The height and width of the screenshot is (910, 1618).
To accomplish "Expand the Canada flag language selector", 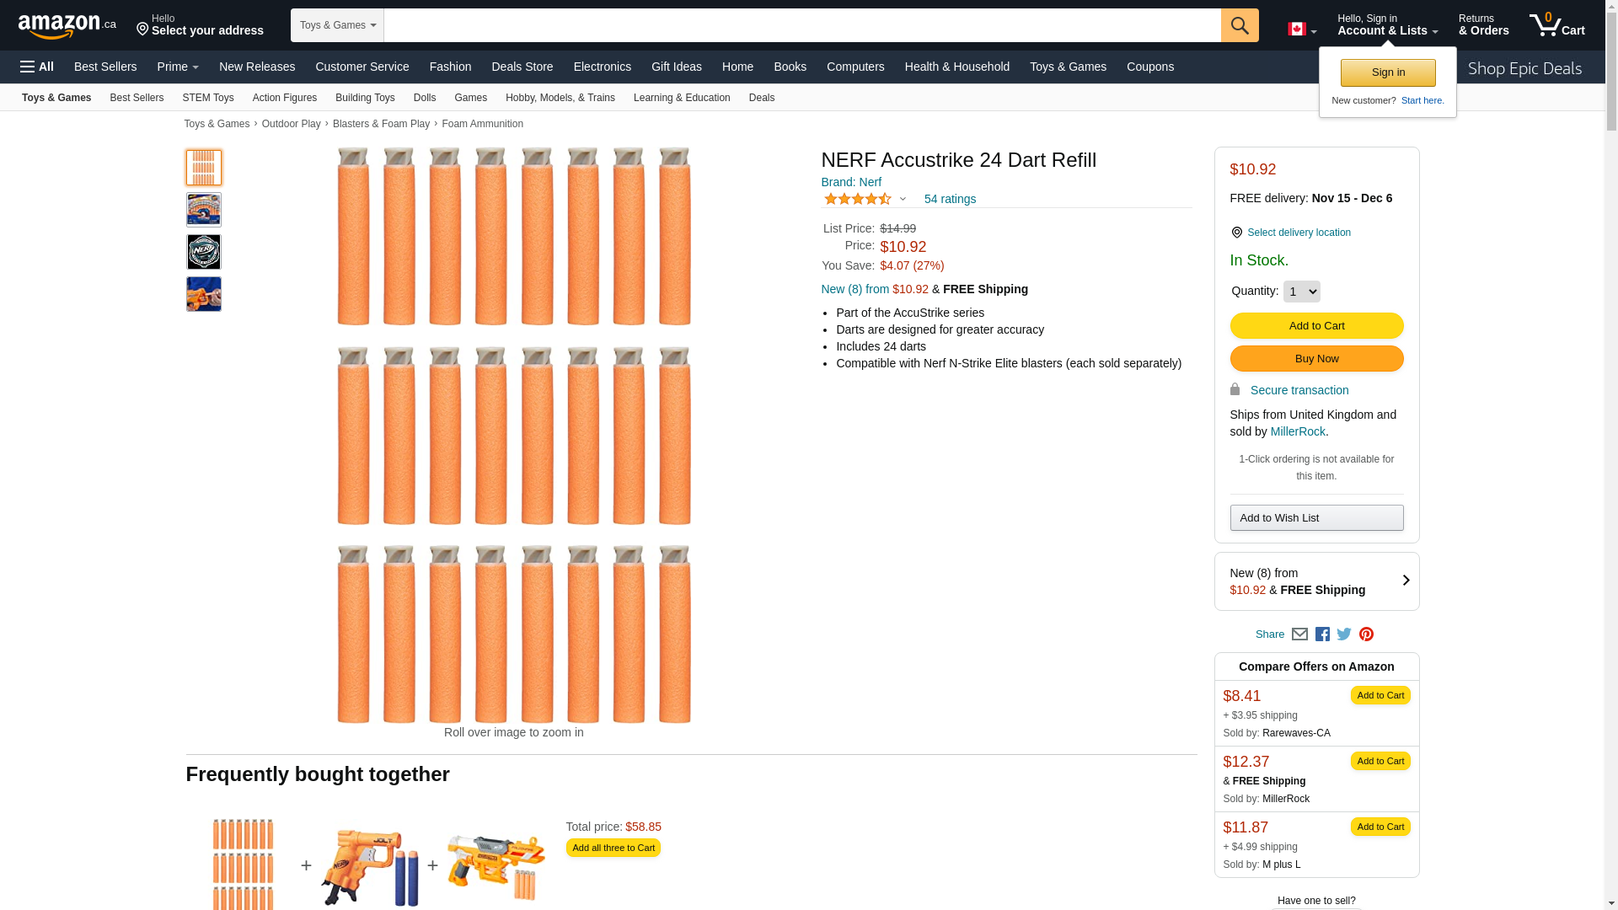I will (1301, 29).
